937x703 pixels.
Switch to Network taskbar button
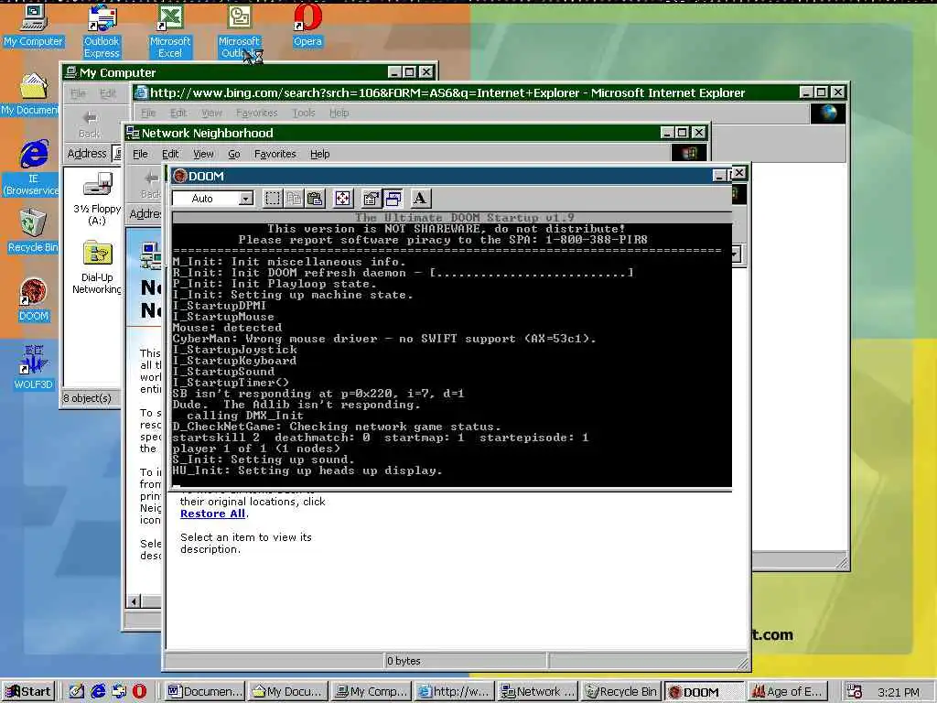(x=537, y=691)
